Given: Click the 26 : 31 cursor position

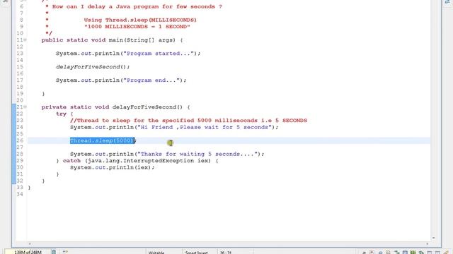Looking at the screenshot, I should pos(226,253).
